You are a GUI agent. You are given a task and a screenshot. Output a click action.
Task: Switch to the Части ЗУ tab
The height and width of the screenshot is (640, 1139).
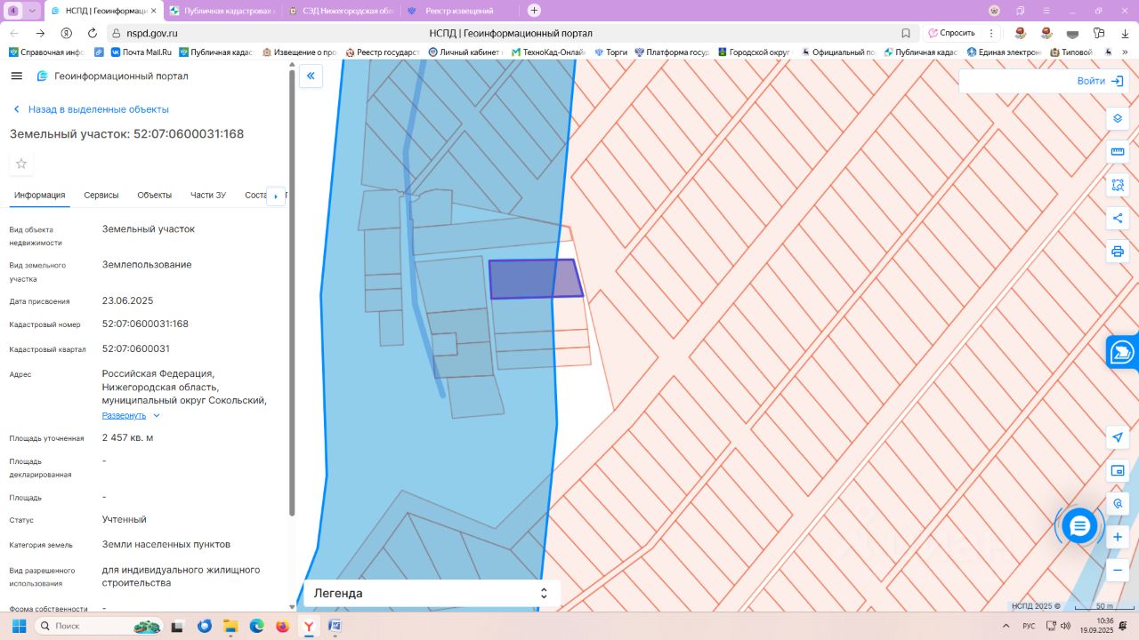tap(208, 196)
